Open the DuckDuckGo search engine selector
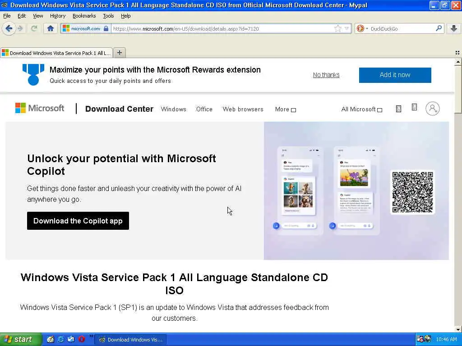The width and height of the screenshot is (462, 346). (x=362, y=28)
